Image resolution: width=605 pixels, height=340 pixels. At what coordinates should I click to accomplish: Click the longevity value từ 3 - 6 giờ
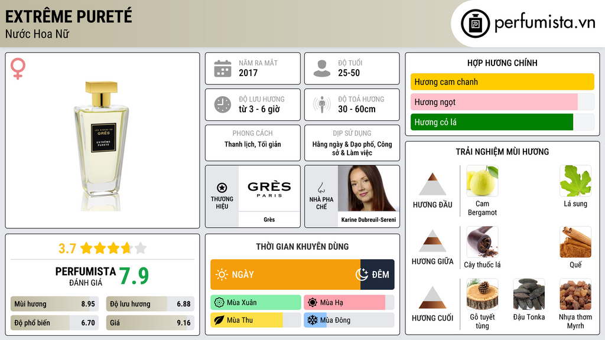pyautogui.click(x=259, y=109)
